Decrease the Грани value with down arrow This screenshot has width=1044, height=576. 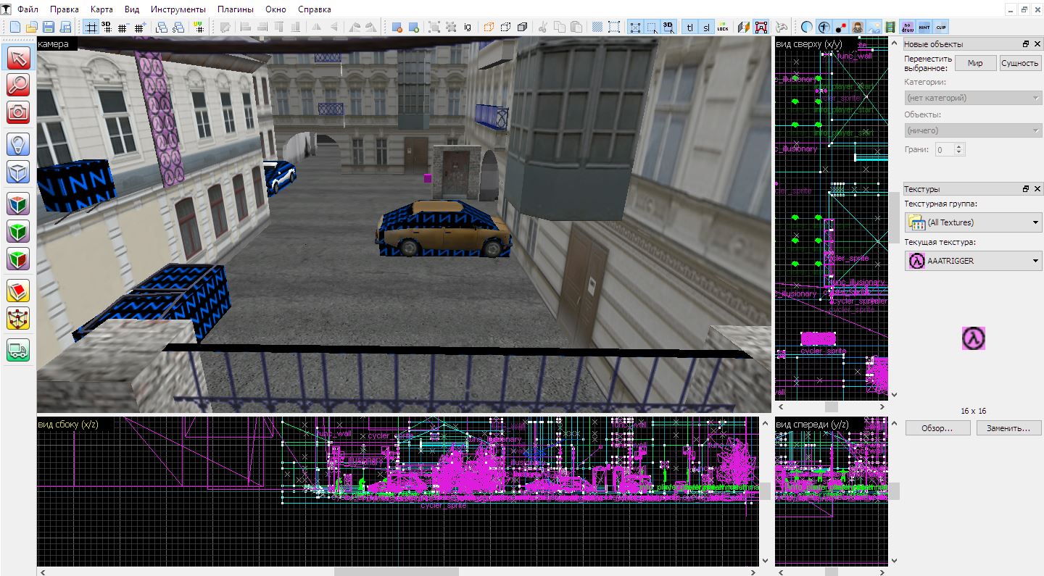click(960, 152)
